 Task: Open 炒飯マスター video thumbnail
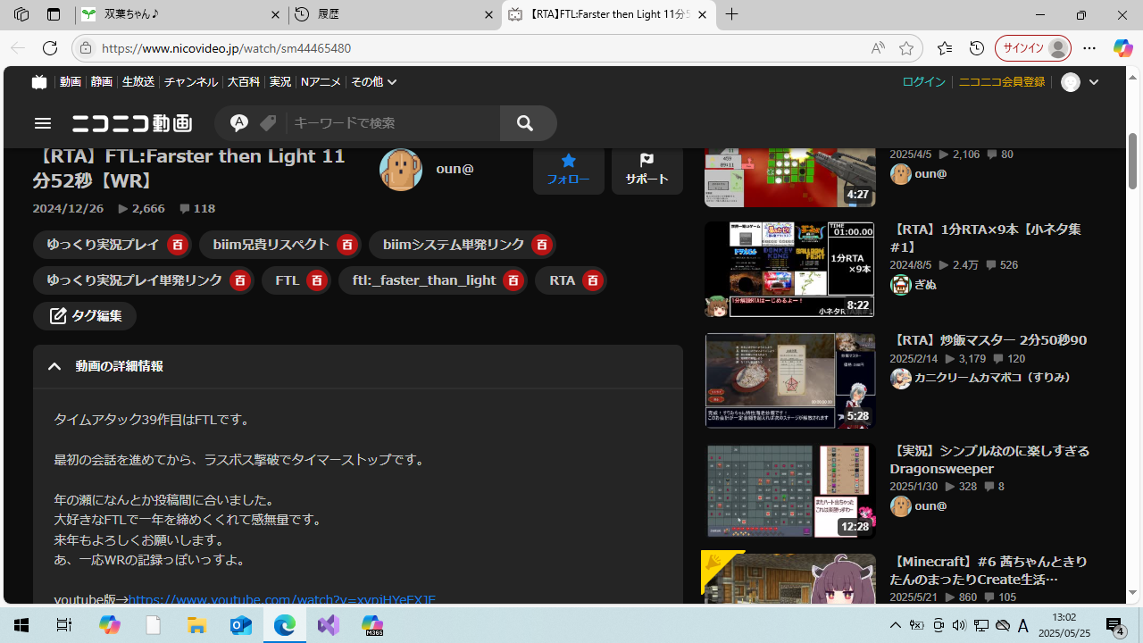click(790, 380)
